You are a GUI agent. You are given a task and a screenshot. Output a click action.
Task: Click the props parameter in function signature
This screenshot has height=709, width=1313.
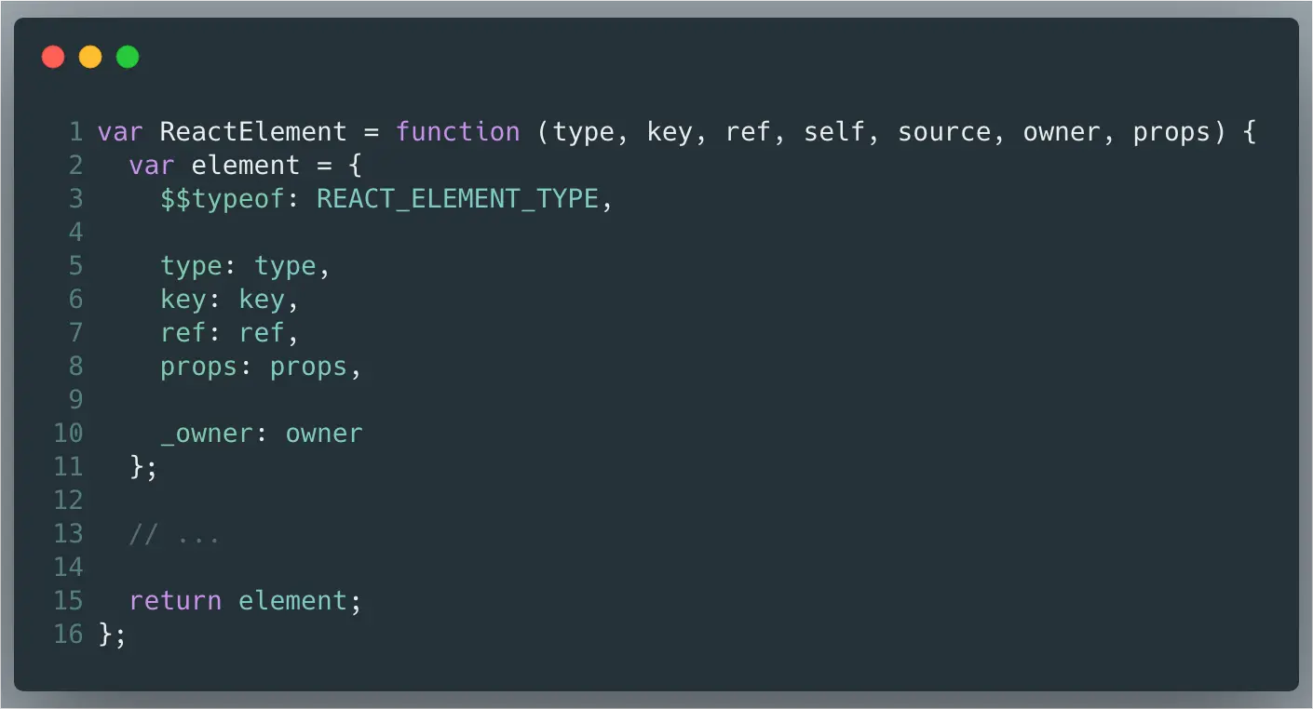[1171, 132]
